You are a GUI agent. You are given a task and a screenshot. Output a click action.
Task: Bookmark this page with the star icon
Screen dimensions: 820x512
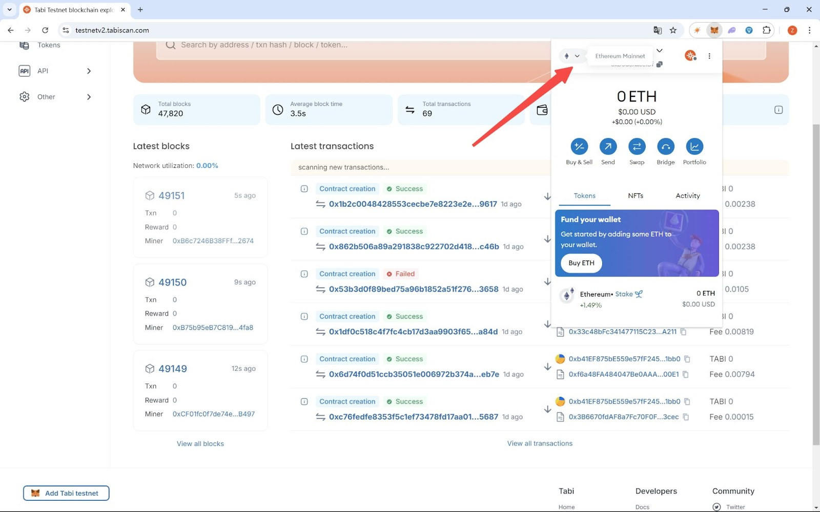point(673,30)
